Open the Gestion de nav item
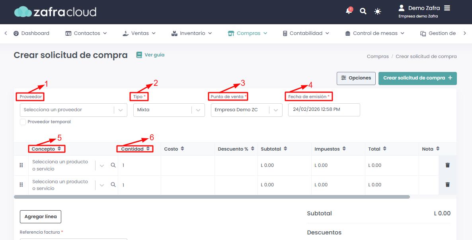 coord(438,33)
